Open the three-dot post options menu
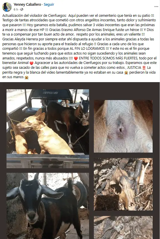Screen dimensions: 160x239 click(156, 7)
